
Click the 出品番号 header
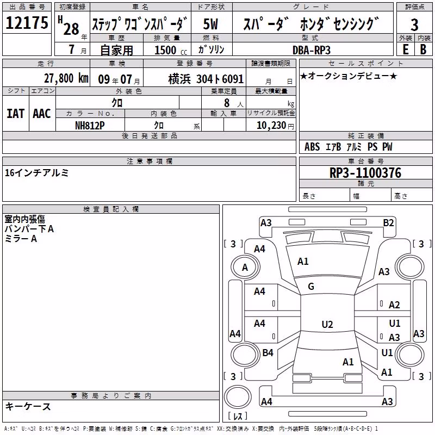click(x=27, y=7)
